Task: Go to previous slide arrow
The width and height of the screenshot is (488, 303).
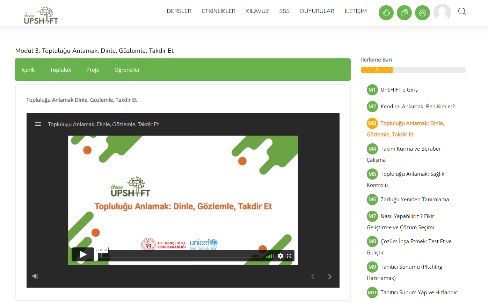Action: point(313,277)
